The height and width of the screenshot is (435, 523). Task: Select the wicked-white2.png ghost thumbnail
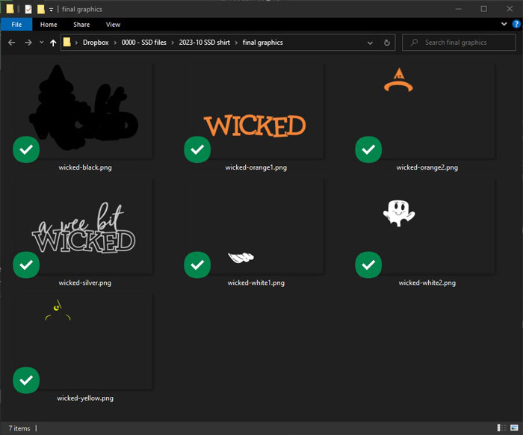(x=426, y=226)
